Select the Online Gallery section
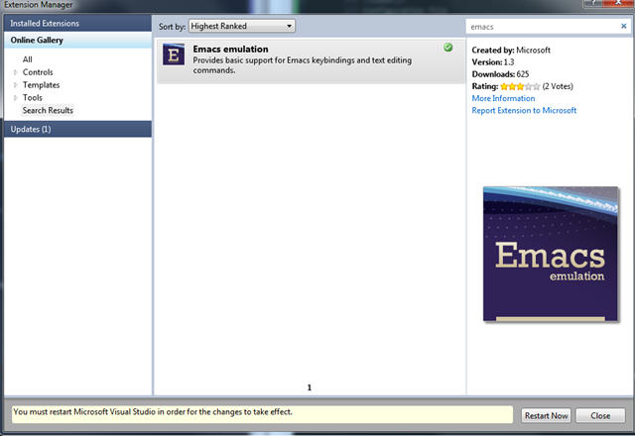This screenshot has width=635, height=436. 77,40
